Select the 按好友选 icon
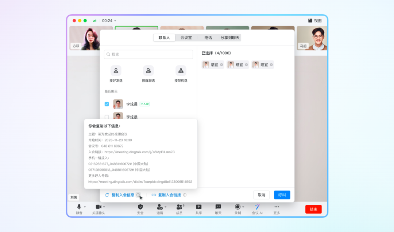Viewport: 394px width, 232px height. coord(116,71)
